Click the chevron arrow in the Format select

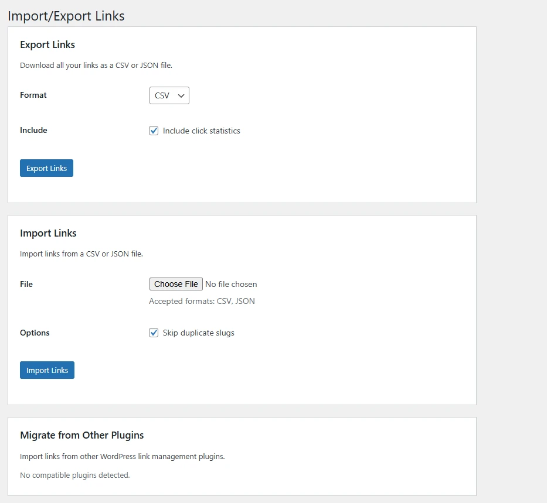181,95
